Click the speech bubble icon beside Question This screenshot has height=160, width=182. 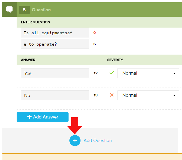9,10
